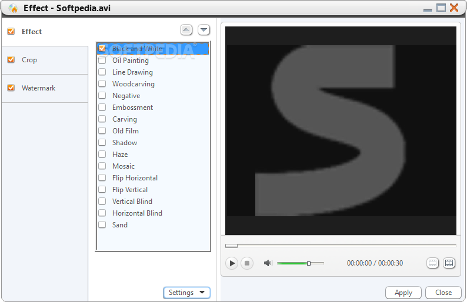Click the video preview image
Image resolution: width=467 pixels, height=302 pixels.
341,130
